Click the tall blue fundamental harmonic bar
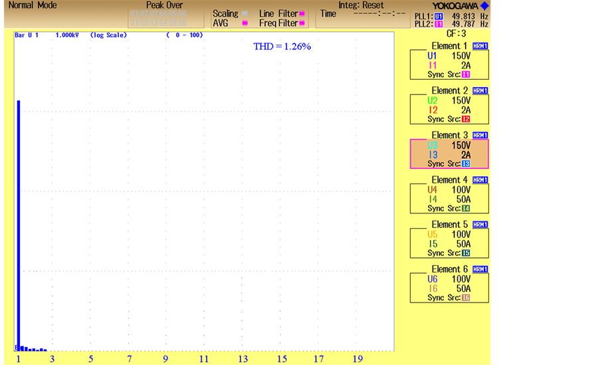 click(x=19, y=225)
